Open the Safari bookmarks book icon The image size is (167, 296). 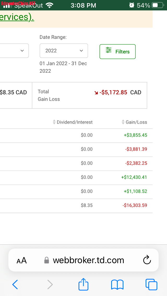pos(117,285)
